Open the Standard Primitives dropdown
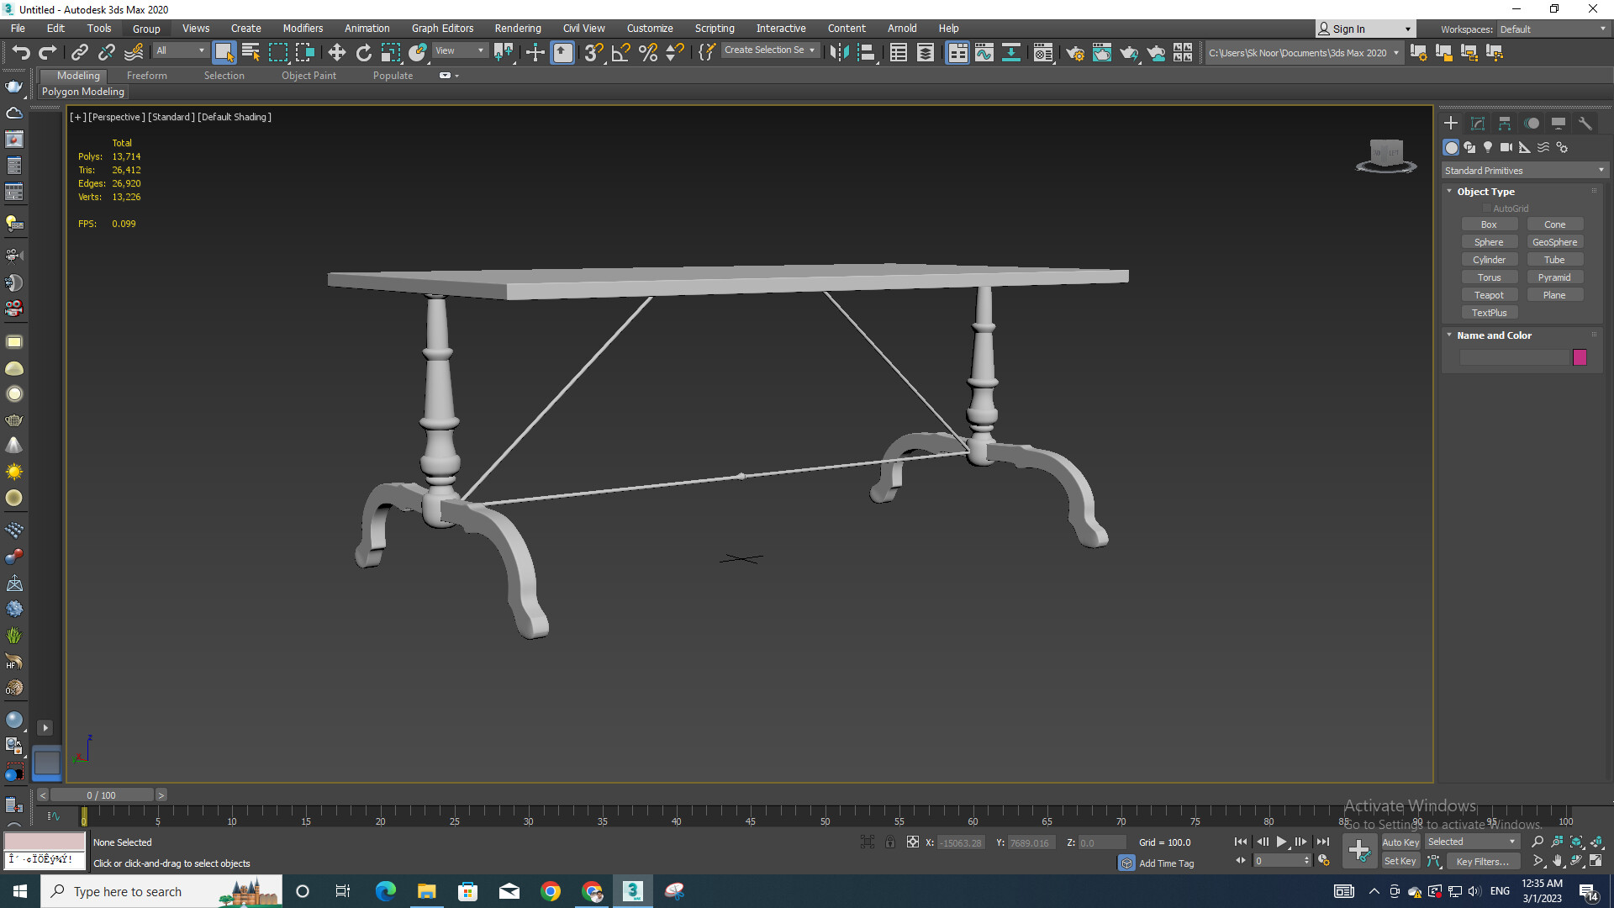Image resolution: width=1614 pixels, height=908 pixels. pyautogui.click(x=1523, y=170)
